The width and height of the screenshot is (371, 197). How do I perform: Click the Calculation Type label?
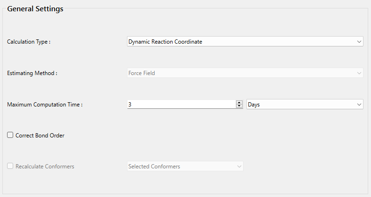tap(29, 42)
